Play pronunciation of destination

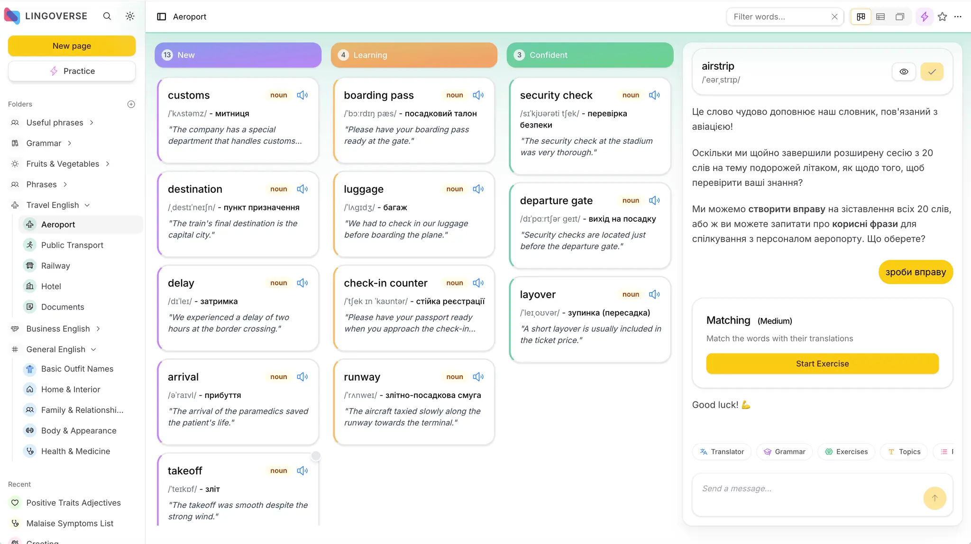302,189
